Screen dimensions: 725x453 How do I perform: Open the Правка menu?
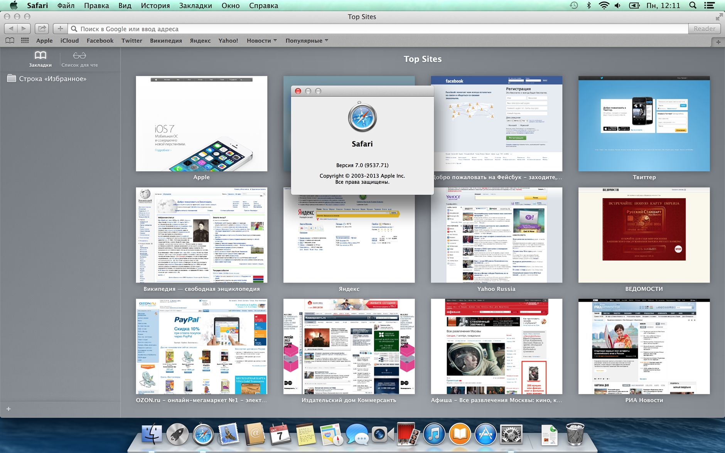click(x=96, y=5)
